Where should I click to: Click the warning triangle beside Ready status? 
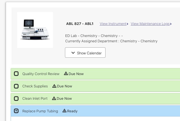click(64, 111)
